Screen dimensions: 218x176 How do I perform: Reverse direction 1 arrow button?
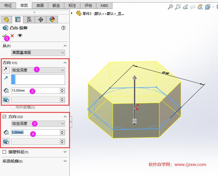(x=6, y=70)
